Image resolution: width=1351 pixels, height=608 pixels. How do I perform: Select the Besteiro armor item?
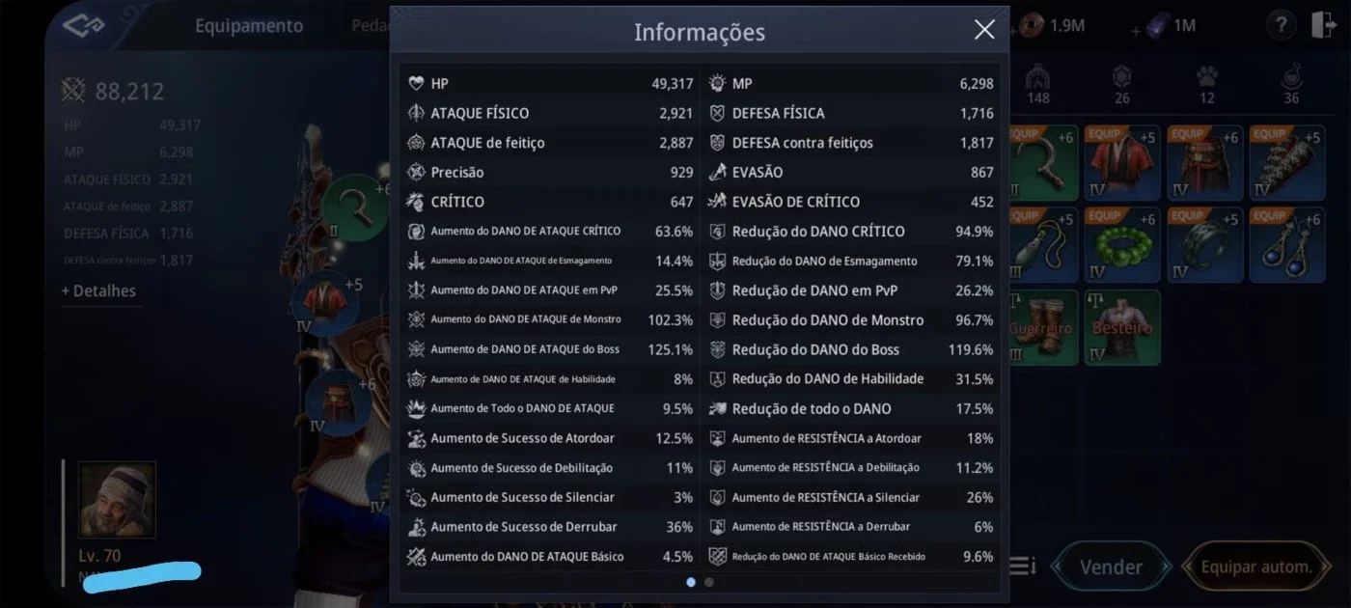click(1122, 327)
